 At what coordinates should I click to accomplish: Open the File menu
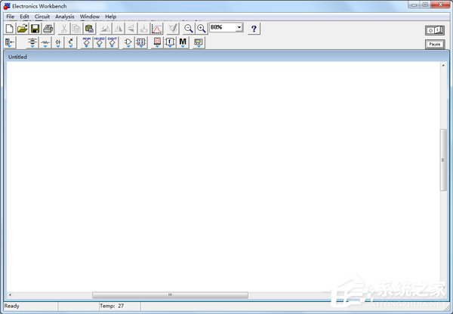(x=11, y=17)
